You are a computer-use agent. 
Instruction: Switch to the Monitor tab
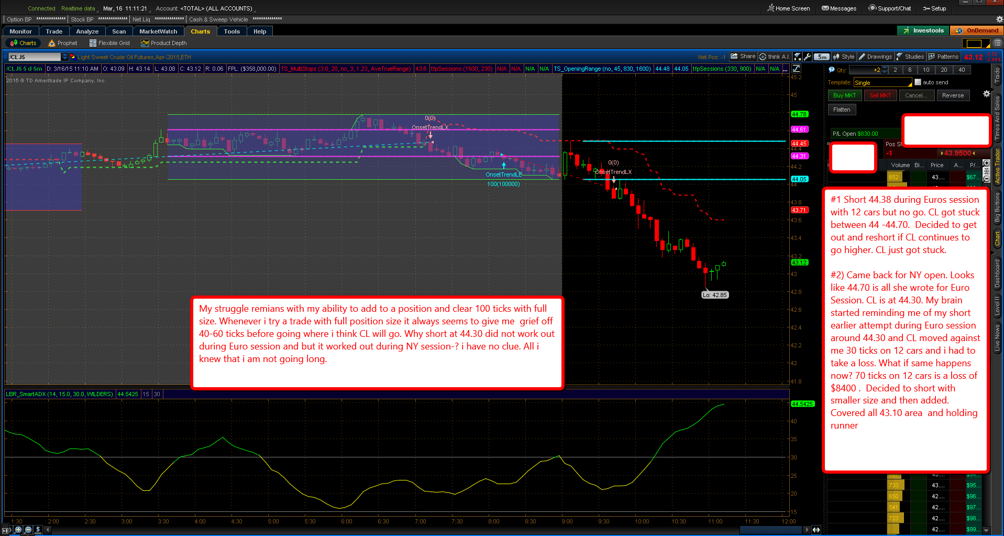click(20, 31)
